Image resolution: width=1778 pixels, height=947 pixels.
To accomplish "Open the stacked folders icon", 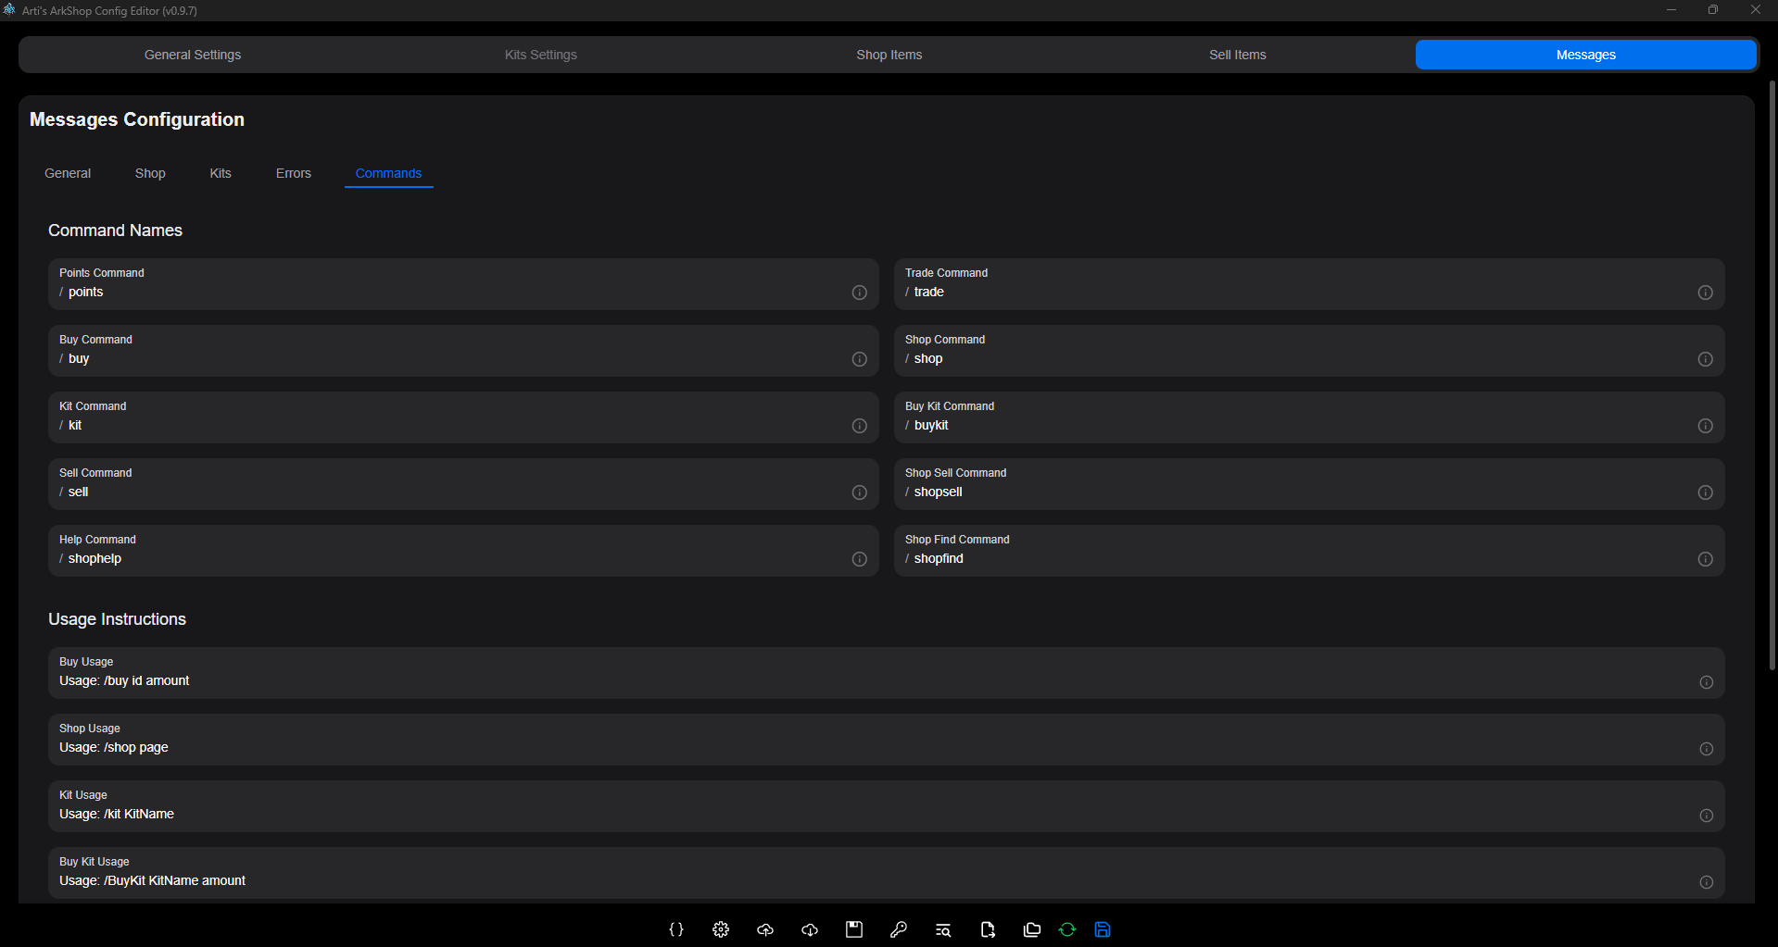I will pos(1032,929).
